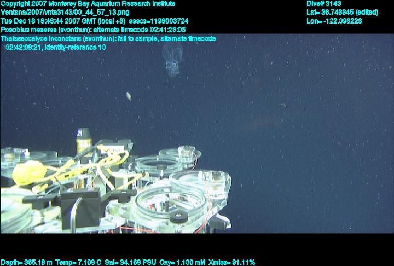Click the Copyright 2007 MBARI text
The image size is (394, 266).
pos(88,4)
